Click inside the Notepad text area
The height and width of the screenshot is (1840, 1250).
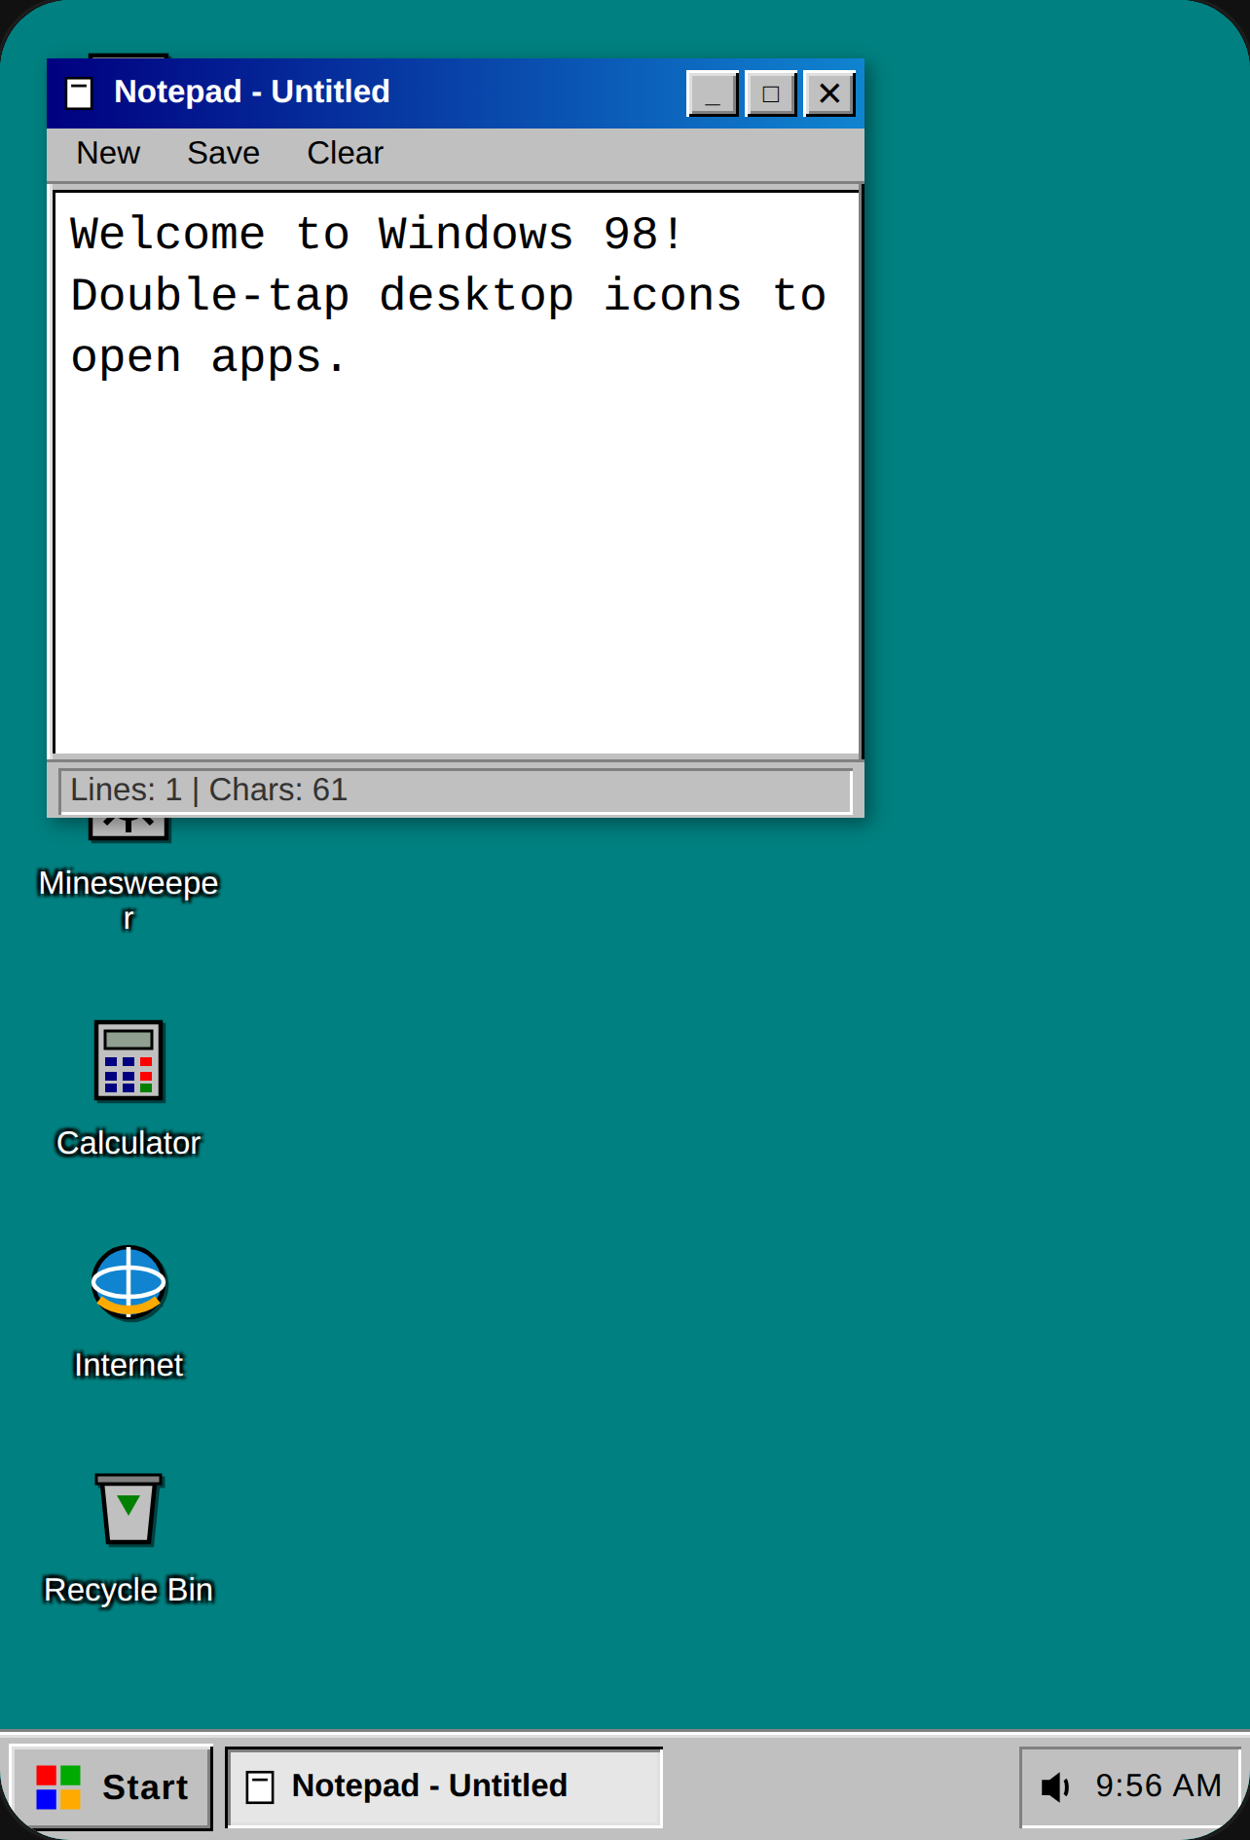coord(457,472)
